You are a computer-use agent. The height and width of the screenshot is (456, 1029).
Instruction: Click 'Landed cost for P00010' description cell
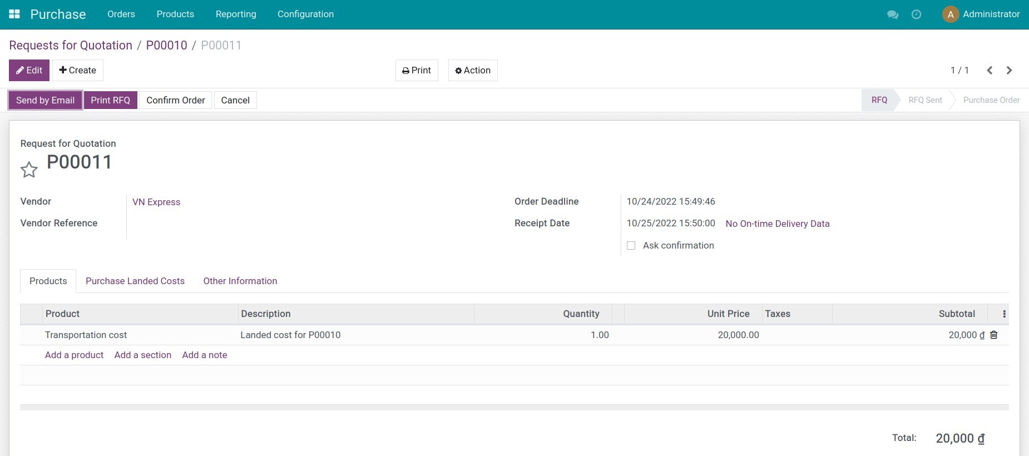356,335
